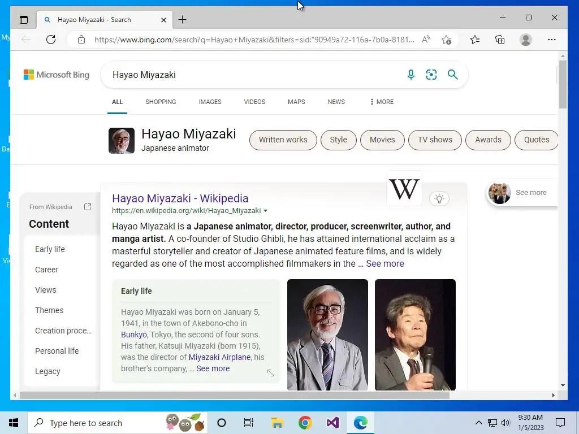Expand Wikipedia URL dropdown arrow
This screenshot has height=434, width=579.
(x=265, y=211)
